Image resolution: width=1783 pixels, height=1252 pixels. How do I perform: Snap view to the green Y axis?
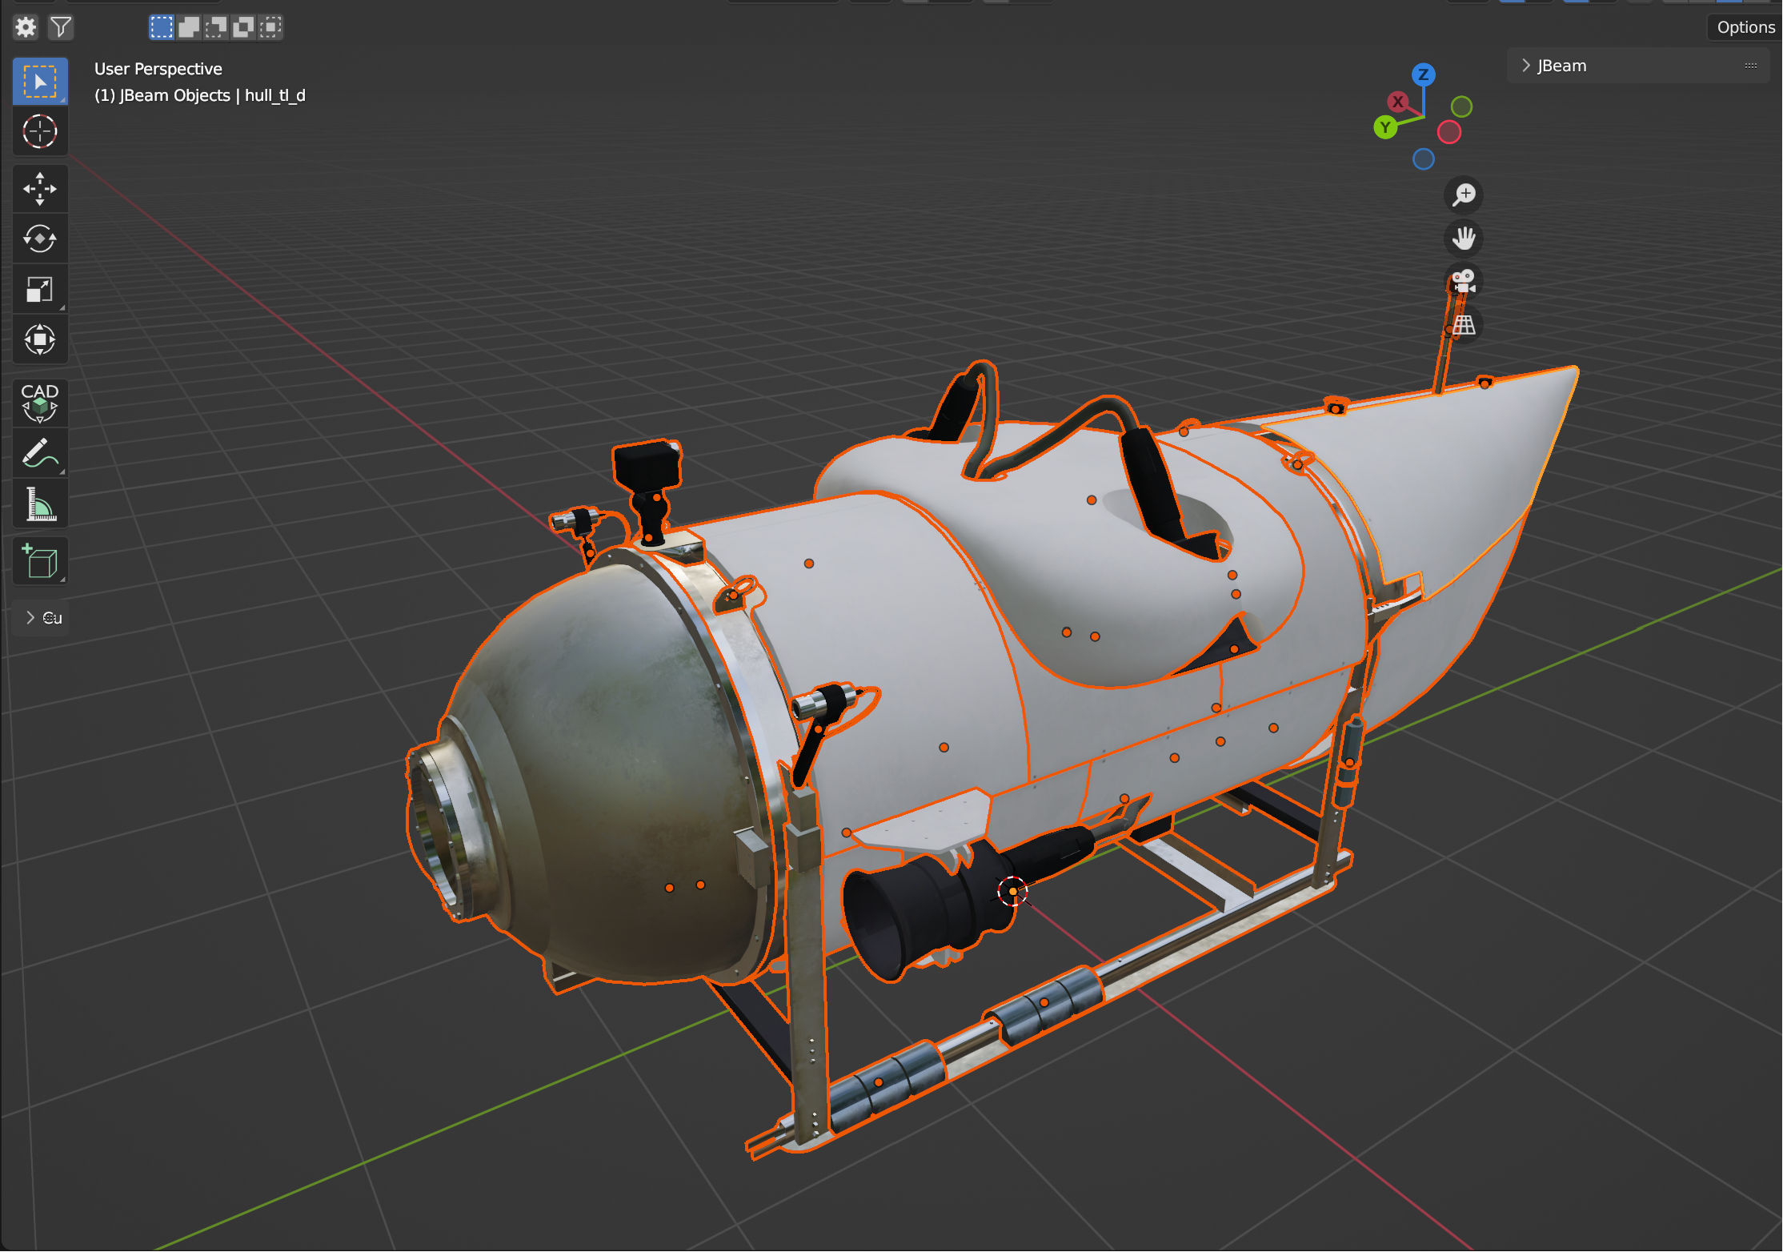pos(1385,127)
